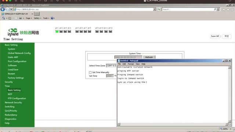The height and width of the screenshot is (132, 235).
Task: Open Global Network Config in sidebar
Action: [x=19, y=53]
